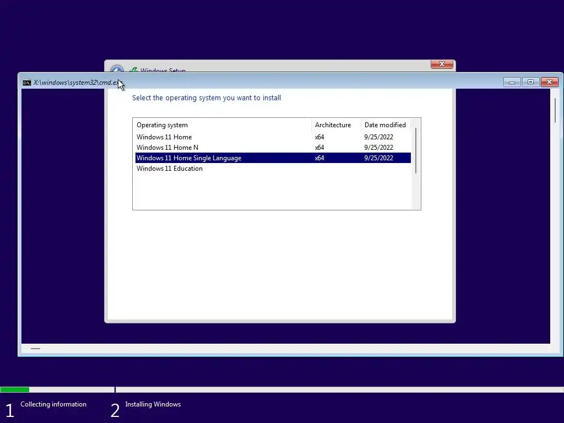Click the cmd.exe window icon
Screen dimensions: 564x423
[26, 83]
